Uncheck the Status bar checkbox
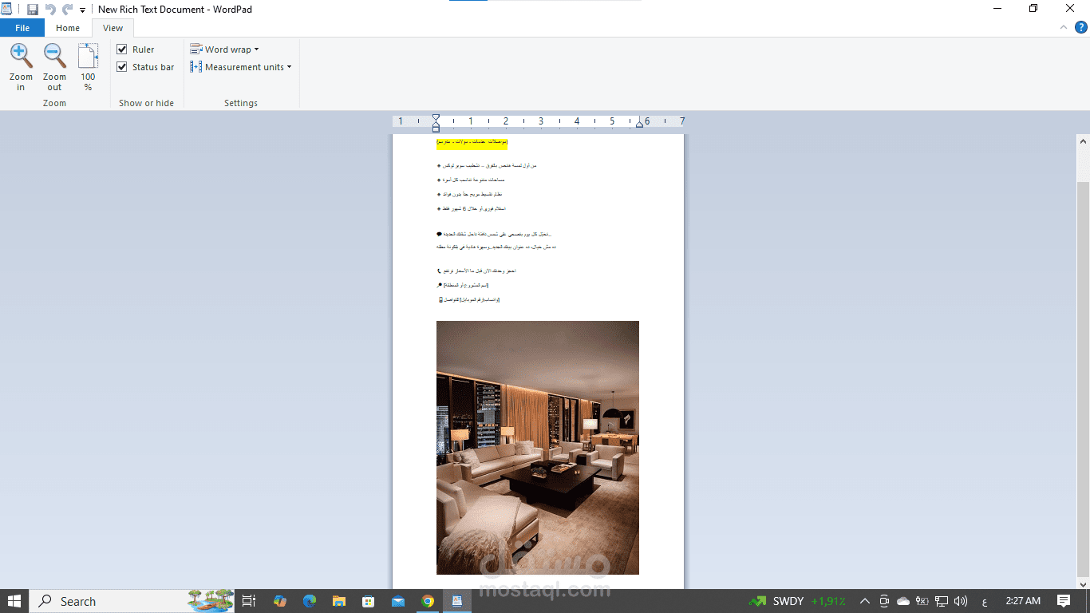The height and width of the screenshot is (613, 1090). click(122, 67)
